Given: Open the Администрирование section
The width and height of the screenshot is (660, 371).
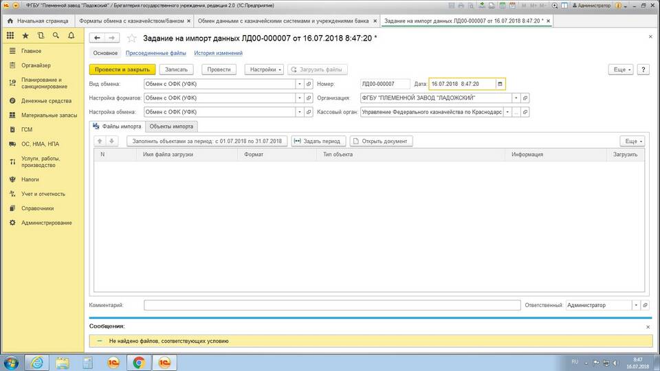Looking at the screenshot, I should coord(46,223).
